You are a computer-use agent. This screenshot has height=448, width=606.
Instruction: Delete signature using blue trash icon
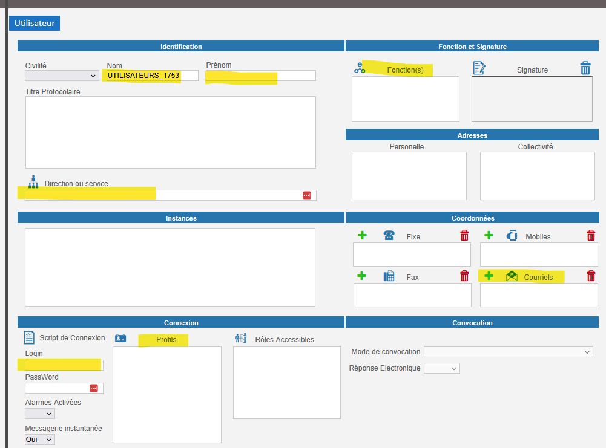pyautogui.click(x=585, y=68)
